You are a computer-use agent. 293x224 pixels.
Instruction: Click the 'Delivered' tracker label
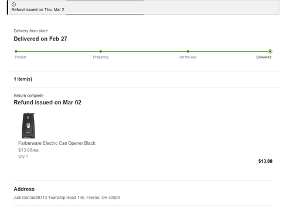click(264, 57)
